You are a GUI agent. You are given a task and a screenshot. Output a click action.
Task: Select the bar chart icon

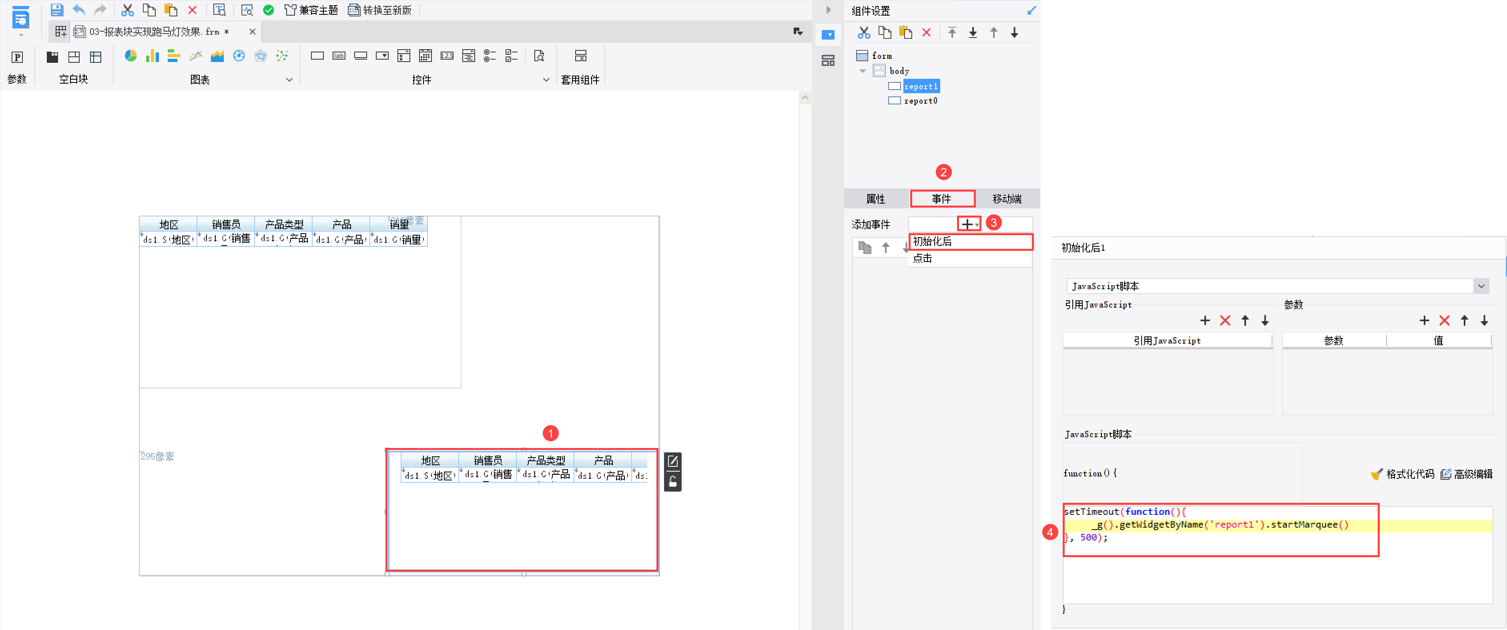[x=152, y=56]
